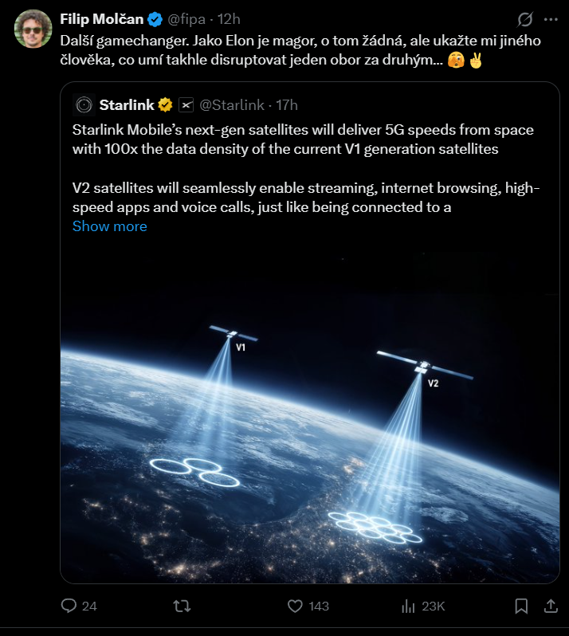Open the @Starlink handle link
Viewport: 569px width, 636px height.
231,104
